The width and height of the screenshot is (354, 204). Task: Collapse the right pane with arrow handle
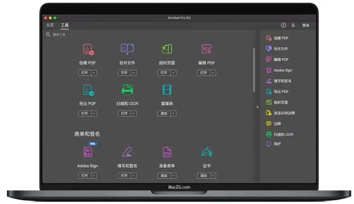[258, 107]
